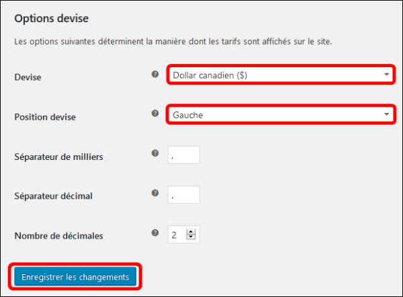
Task: Click inside the number of decimals field
Action: click(177, 235)
